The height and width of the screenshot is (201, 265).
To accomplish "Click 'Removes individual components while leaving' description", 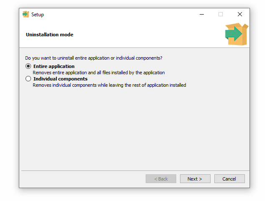I will (109, 85).
